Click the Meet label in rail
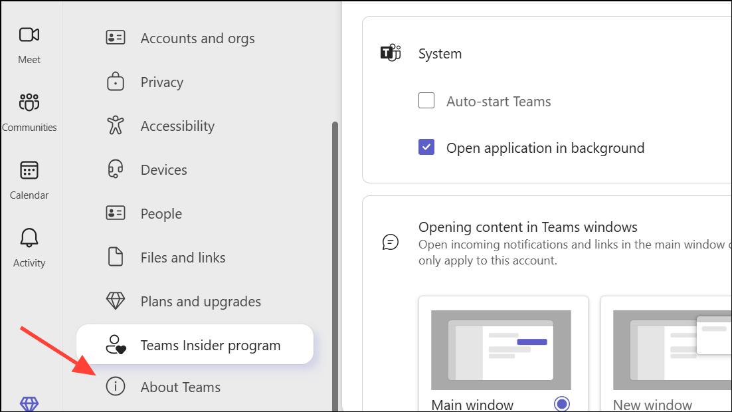Viewport: 732px width, 412px height. 29,60
